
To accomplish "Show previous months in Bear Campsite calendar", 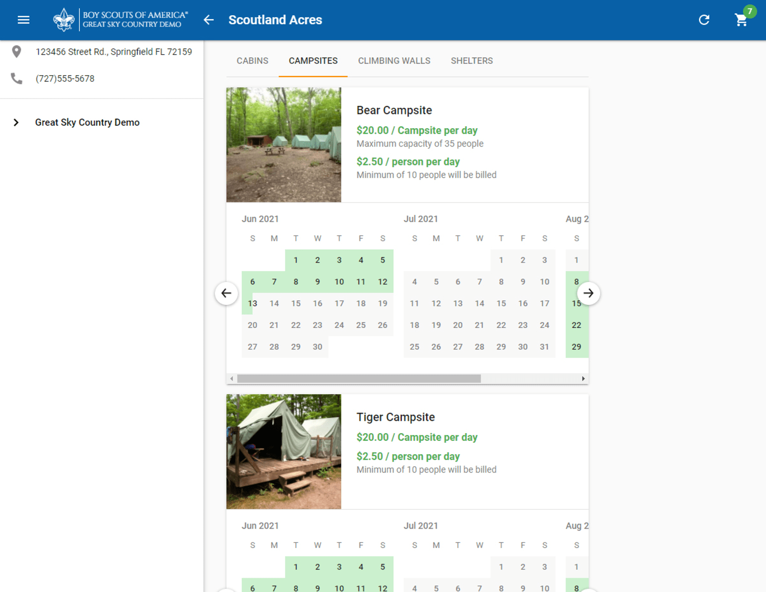I will coord(226,293).
